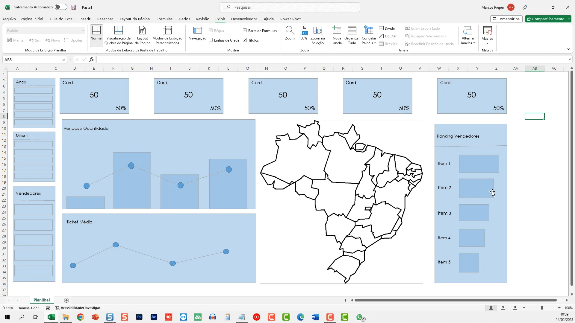The width and height of the screenshot is (575, 323).
Task: Open the Navegação pane
Action: (x=197, y=33)
